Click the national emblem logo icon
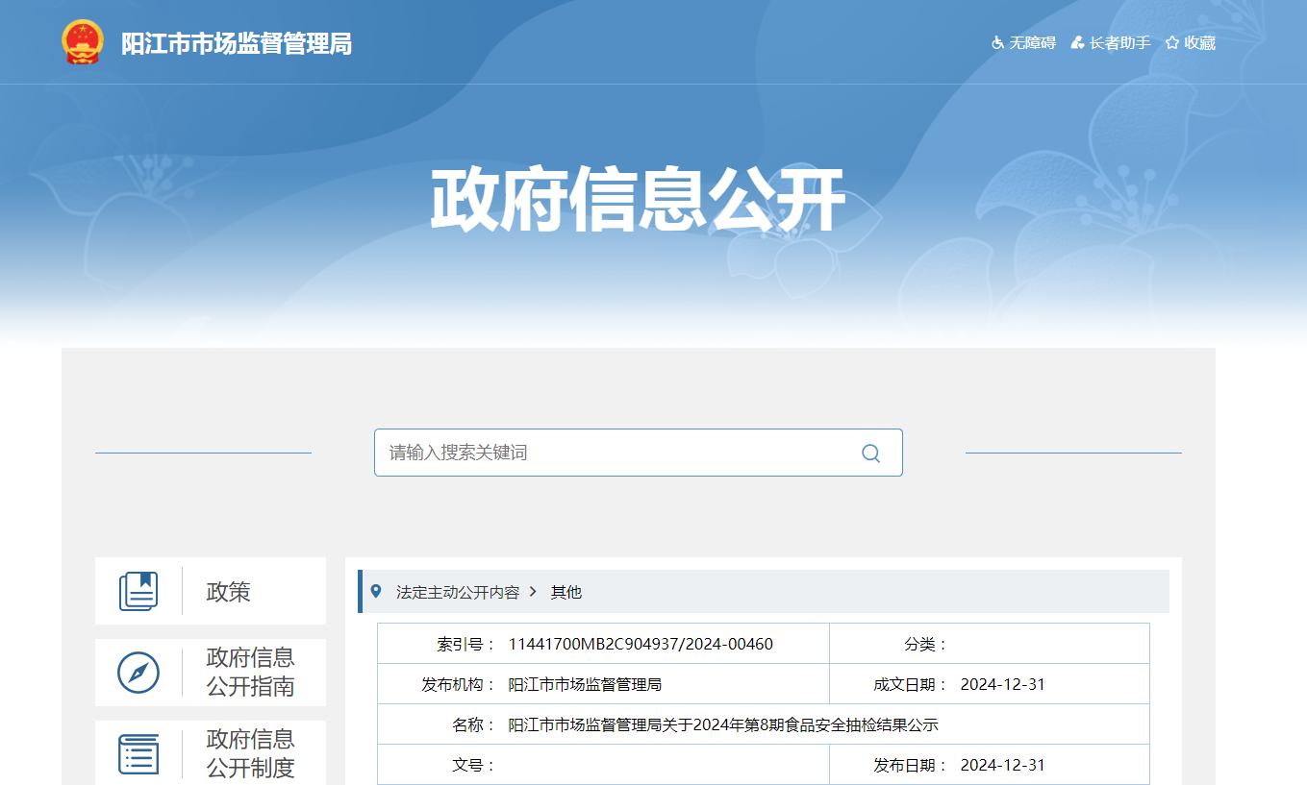 tap(82, 43)
